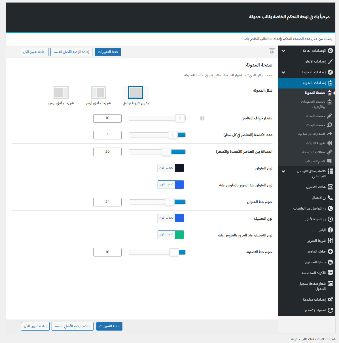
Task: Open the قسم التعليقات submenu item
Action: (x=315, y=161)
